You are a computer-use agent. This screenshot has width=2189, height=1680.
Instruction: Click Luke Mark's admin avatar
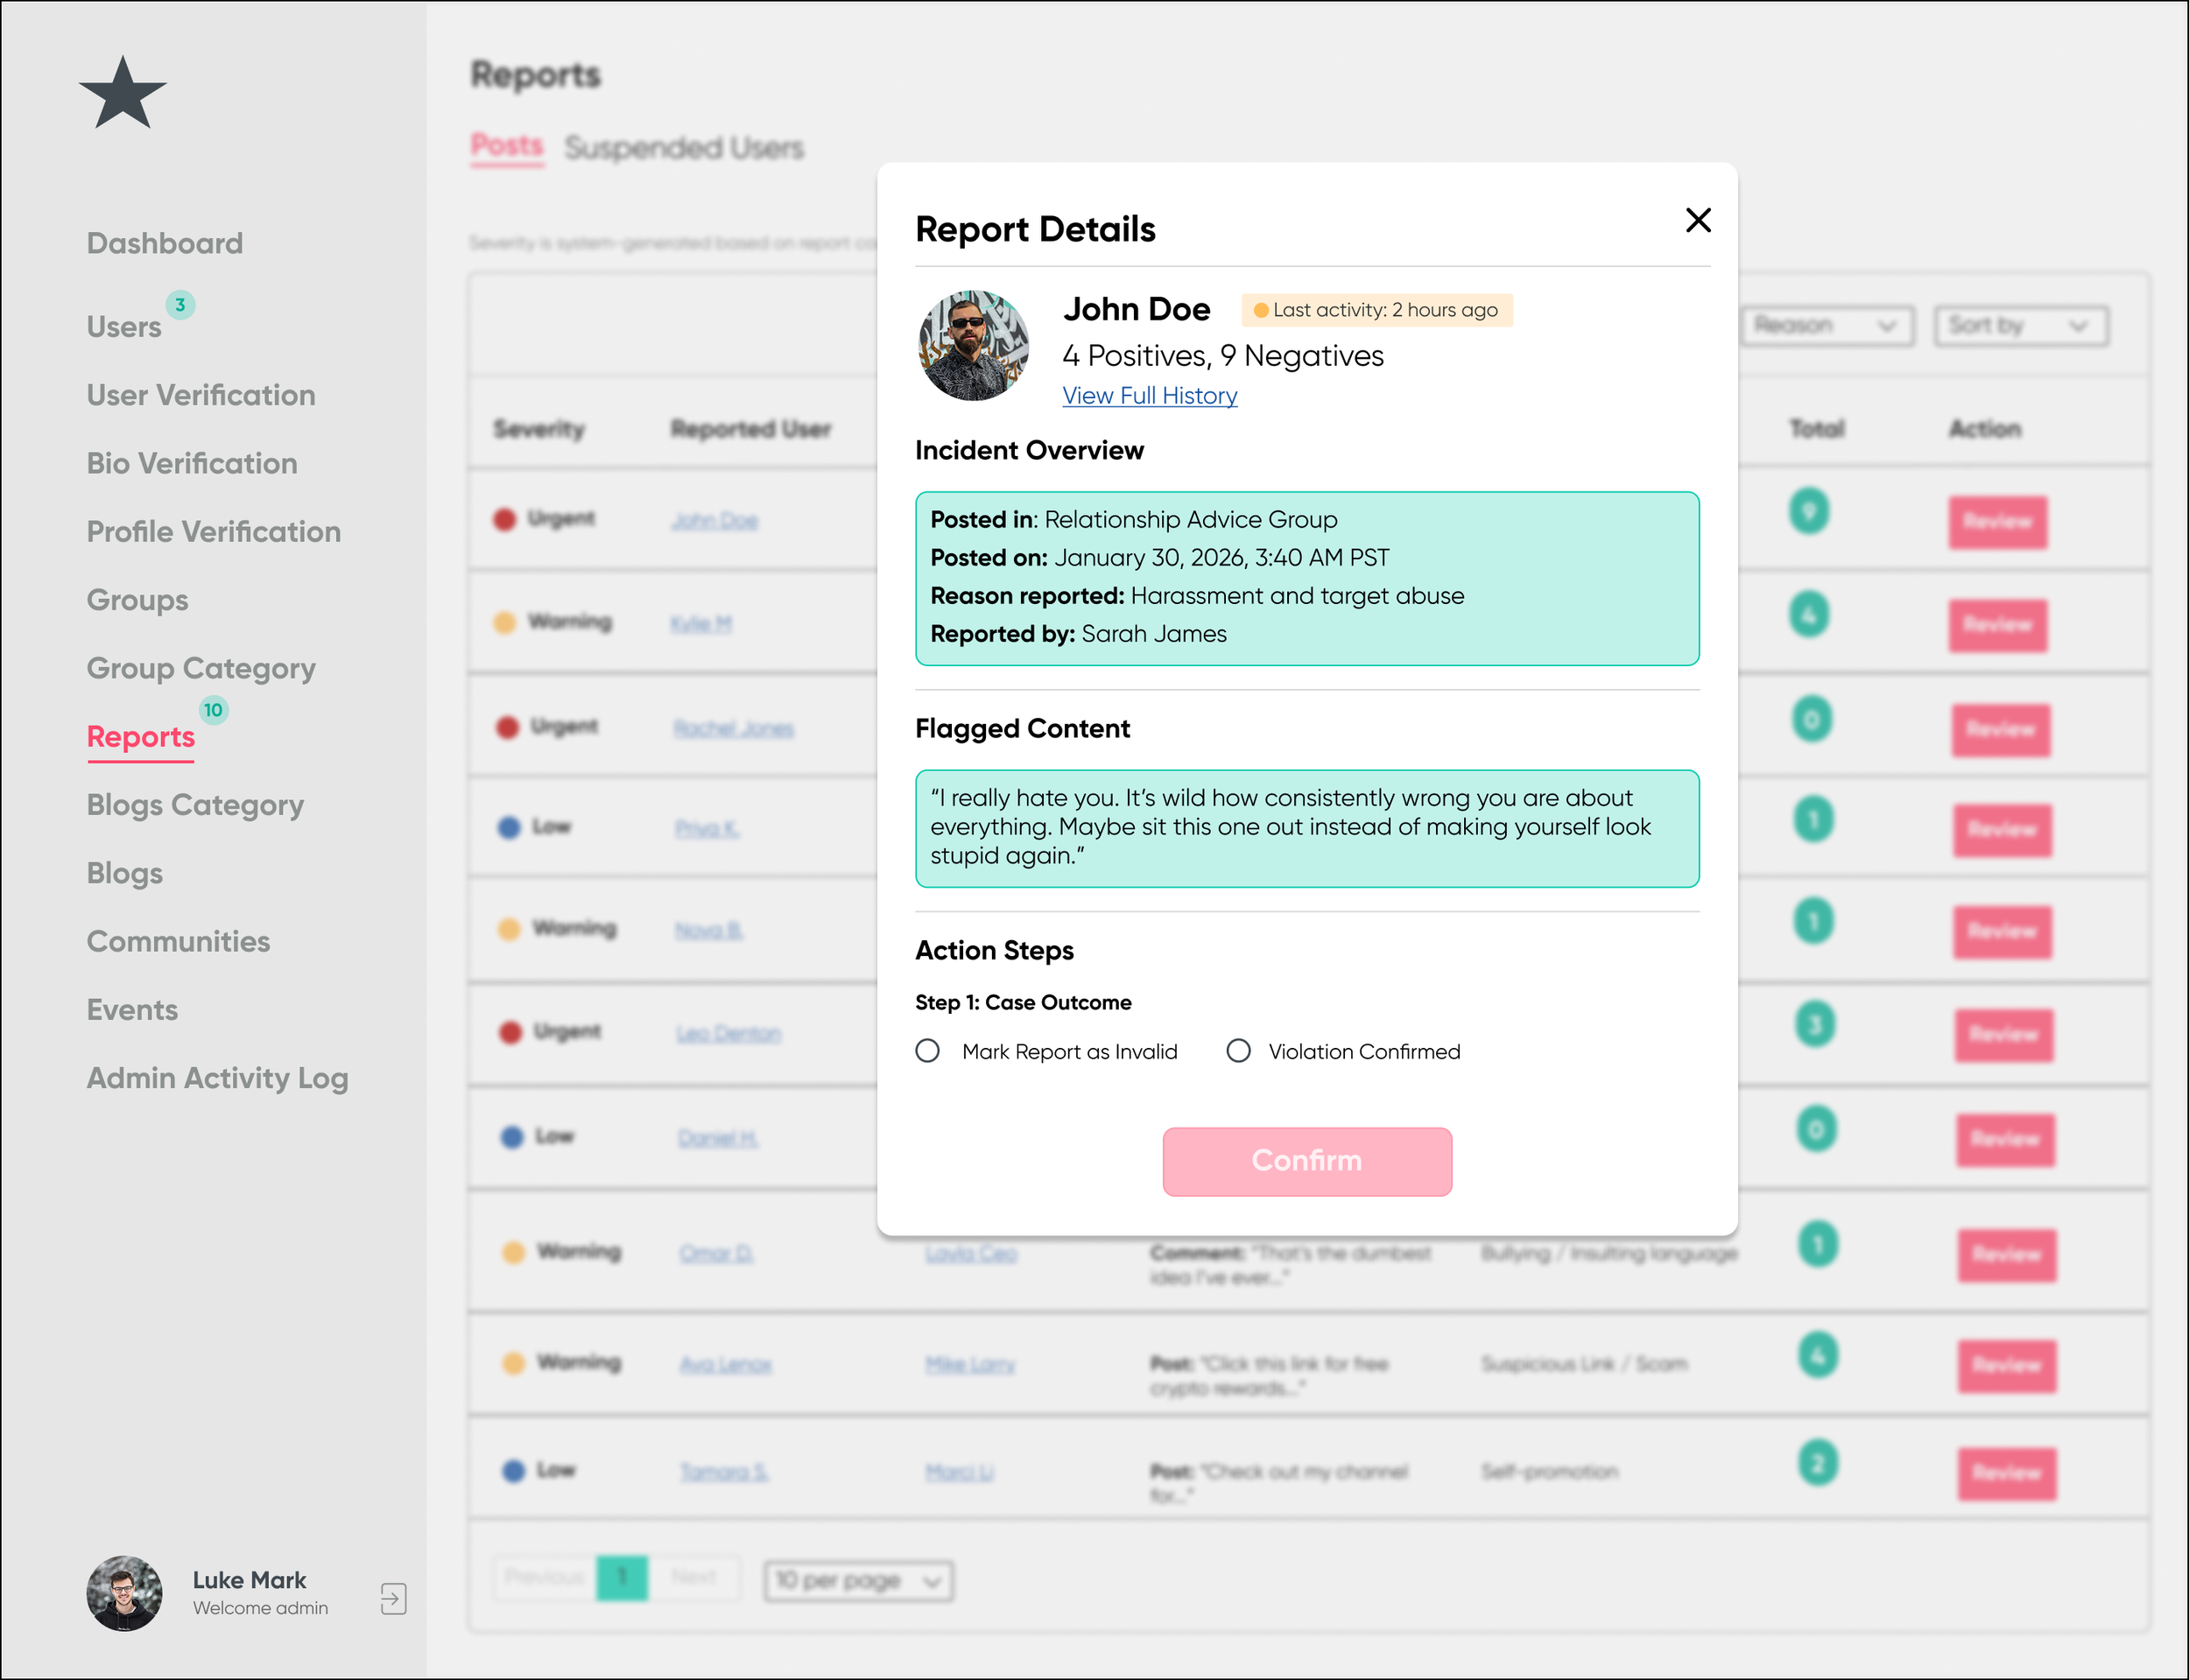click(124, 1593)
